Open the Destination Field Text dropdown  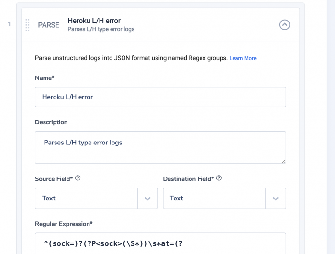pos(224,198)
